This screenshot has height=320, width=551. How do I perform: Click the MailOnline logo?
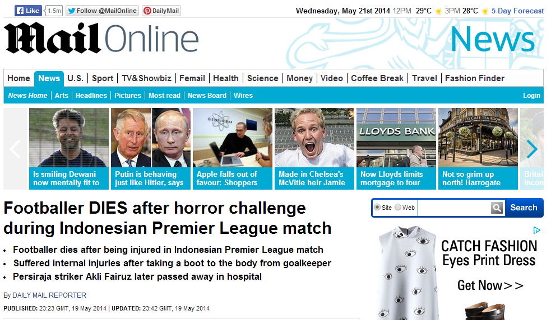pyautogui.click(x=101, y=39)
